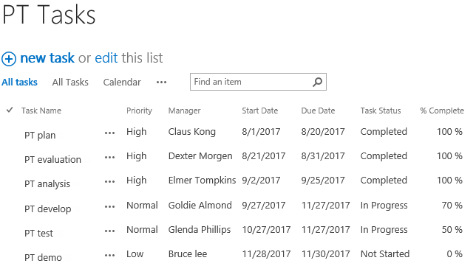Open ellipsis menu for PT develop

pos(109,207)
